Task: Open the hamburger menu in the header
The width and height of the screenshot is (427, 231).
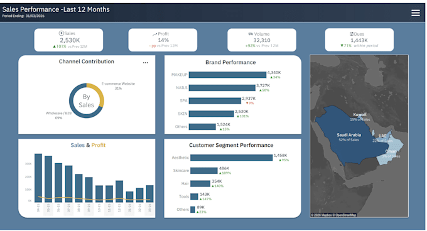Action: pos(415,13)
